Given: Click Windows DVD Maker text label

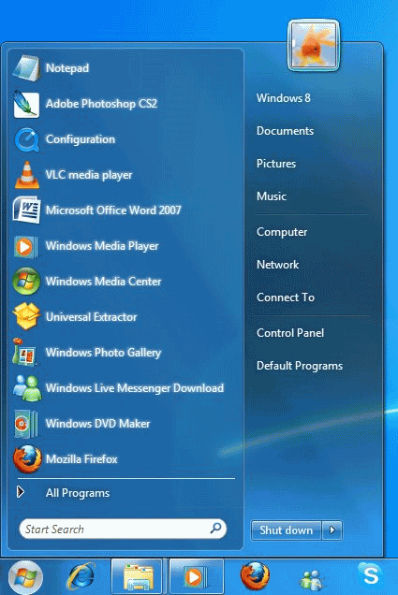Looking at the screenshot, I should pos(97,424).
